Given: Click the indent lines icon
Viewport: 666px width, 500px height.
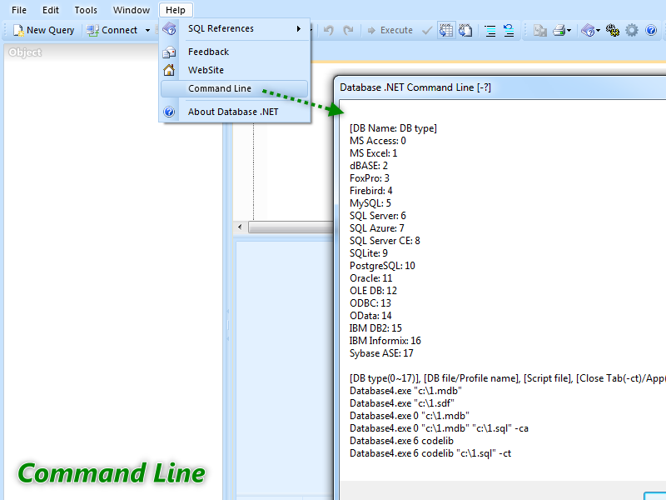Looking at the screenshot, I should pos(490,30).
